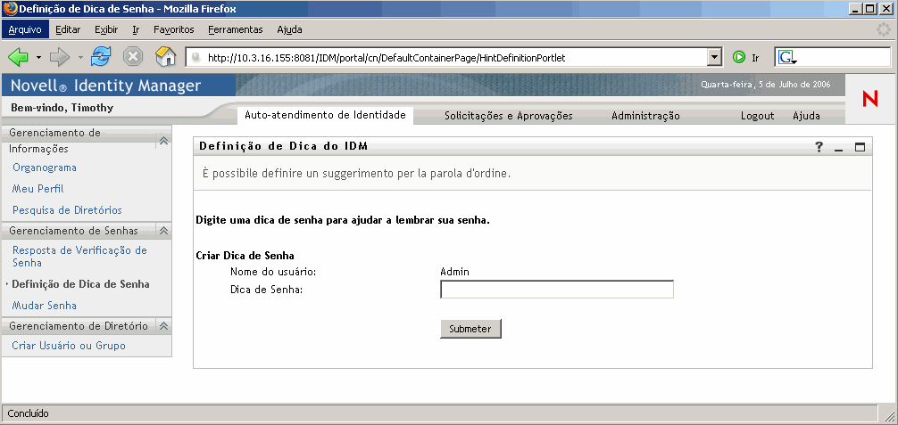The image size is (898, 425).
Task: Maximize the Definição de Dica portlet
Action: (x=860, y=147)
